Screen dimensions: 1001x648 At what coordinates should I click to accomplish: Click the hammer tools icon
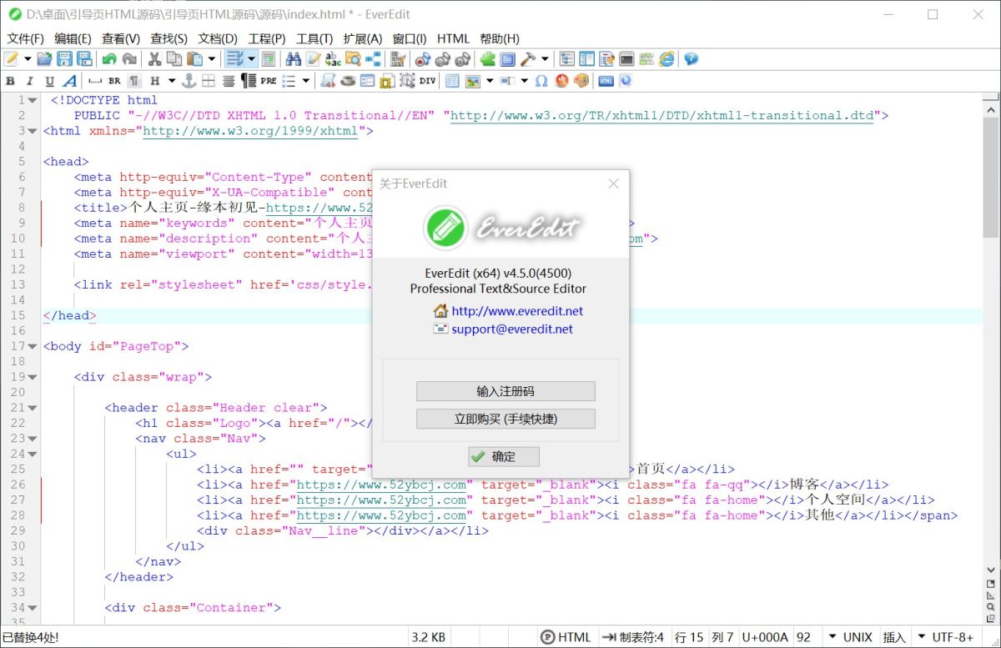click(528, 59)
